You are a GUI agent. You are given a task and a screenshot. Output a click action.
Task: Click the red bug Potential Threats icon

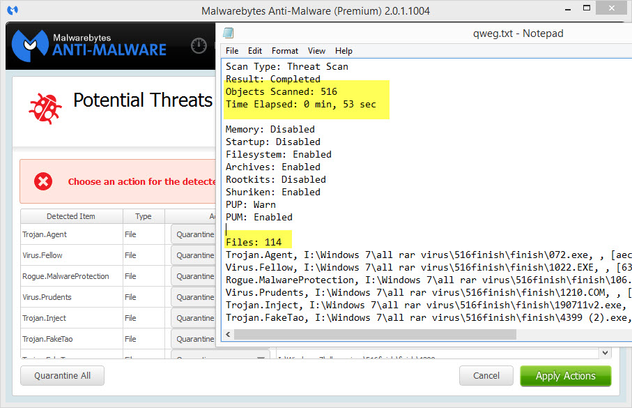pos(45,108)
